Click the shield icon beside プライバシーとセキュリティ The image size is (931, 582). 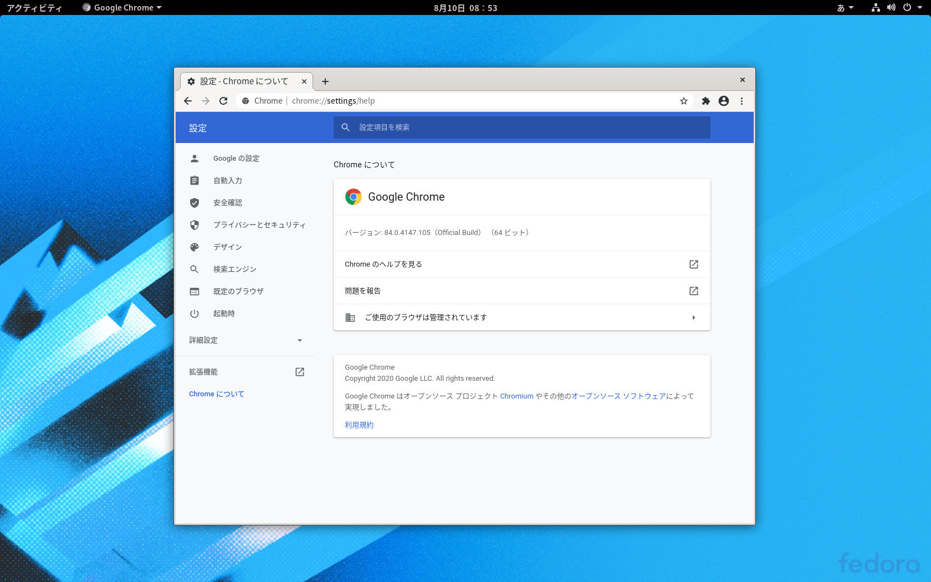[x=195, y=225]
